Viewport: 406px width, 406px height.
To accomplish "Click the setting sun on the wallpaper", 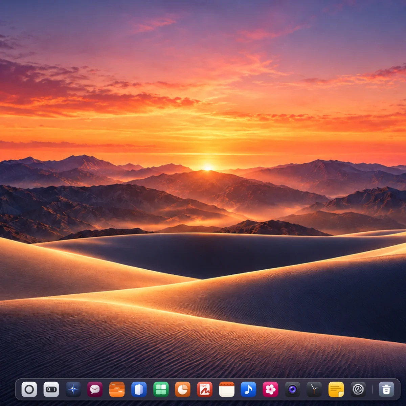I will click(208, 168).
